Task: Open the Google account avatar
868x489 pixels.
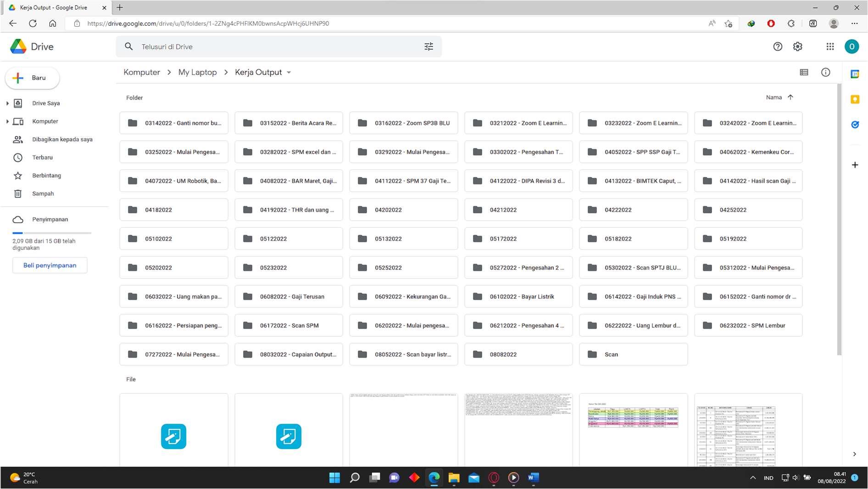Action: [852, 46]
